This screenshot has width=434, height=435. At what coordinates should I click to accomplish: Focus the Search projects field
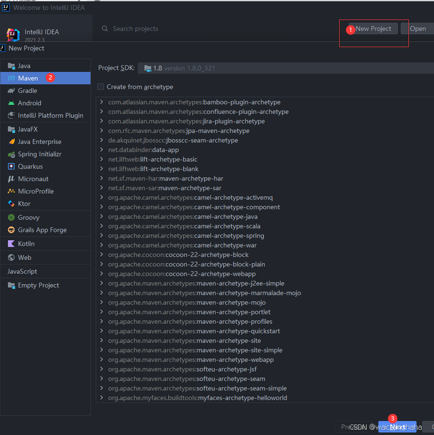[136, 29]
